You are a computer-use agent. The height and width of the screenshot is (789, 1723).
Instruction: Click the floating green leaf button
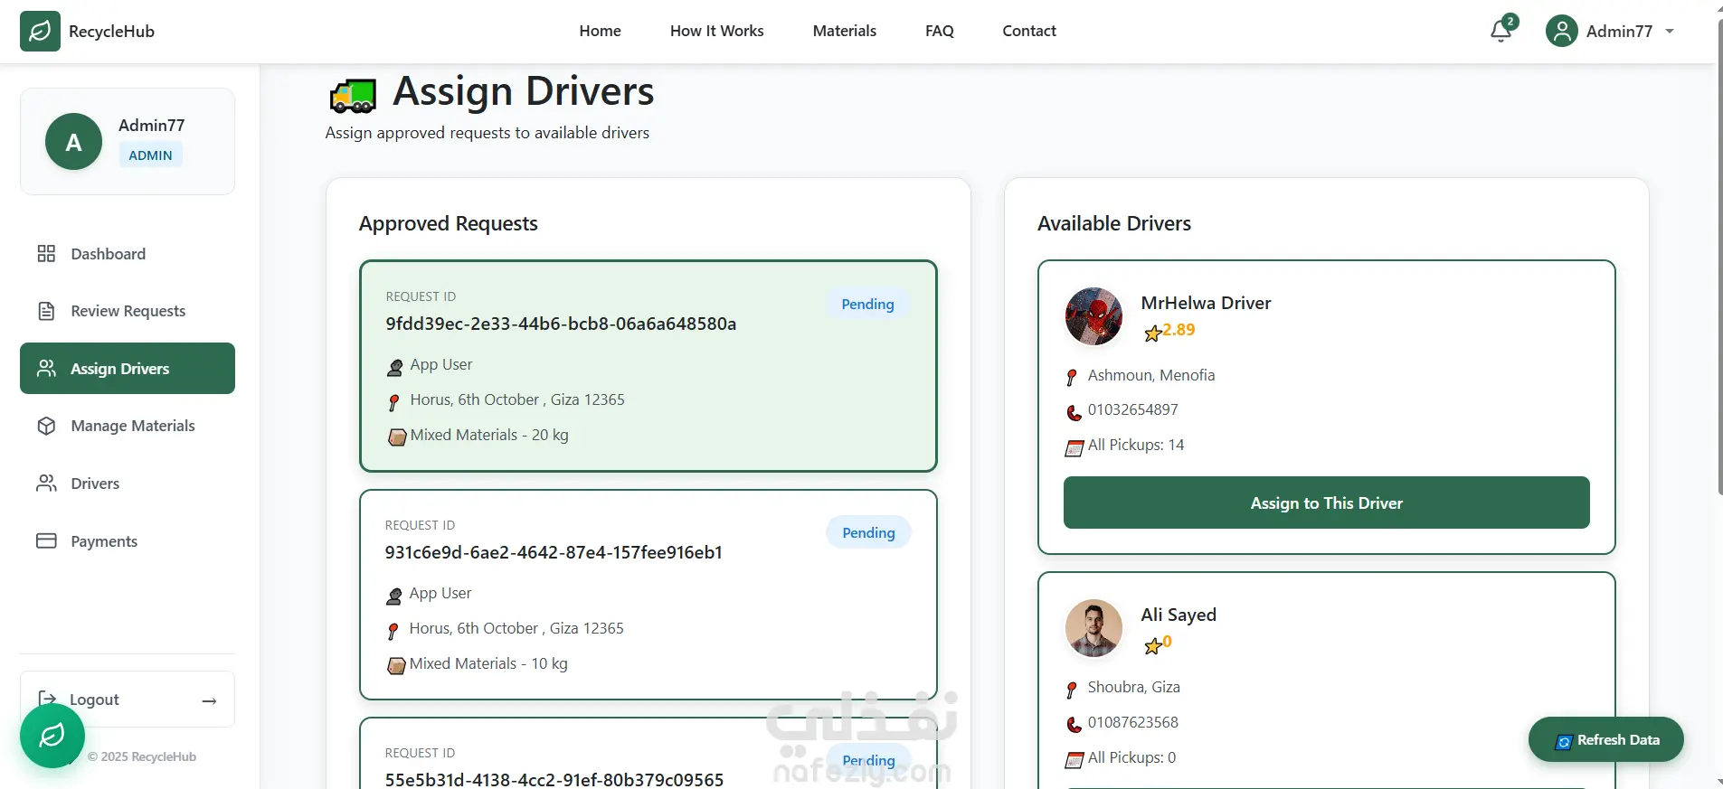click(52, 735)
